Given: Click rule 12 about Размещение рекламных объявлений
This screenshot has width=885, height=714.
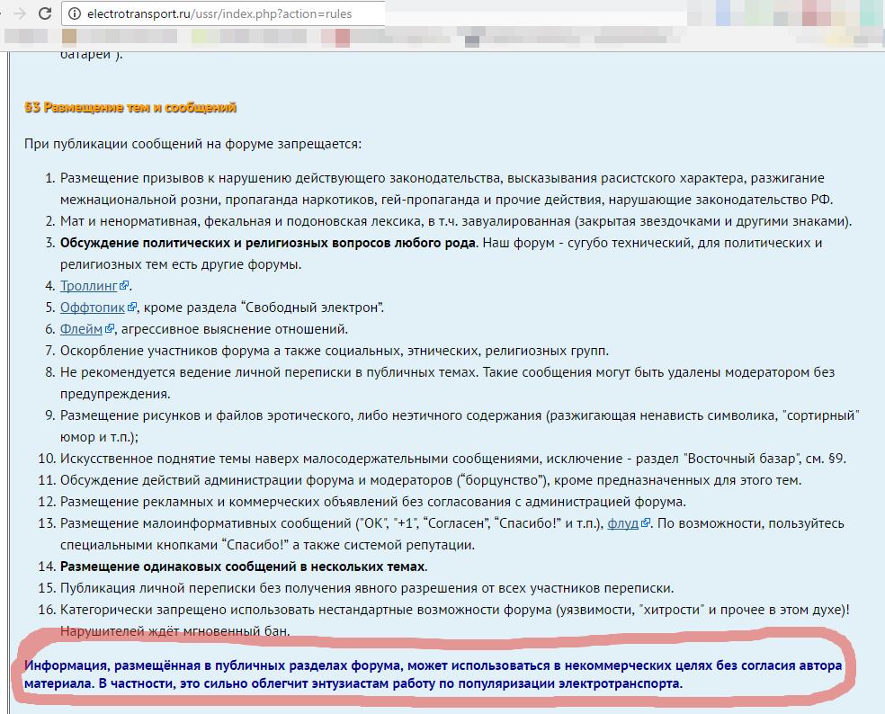Looking at the screenshot, I should click(372, 502).
